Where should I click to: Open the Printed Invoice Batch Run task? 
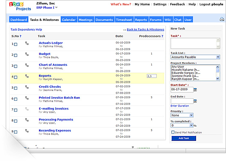click(x=59, y=98)
